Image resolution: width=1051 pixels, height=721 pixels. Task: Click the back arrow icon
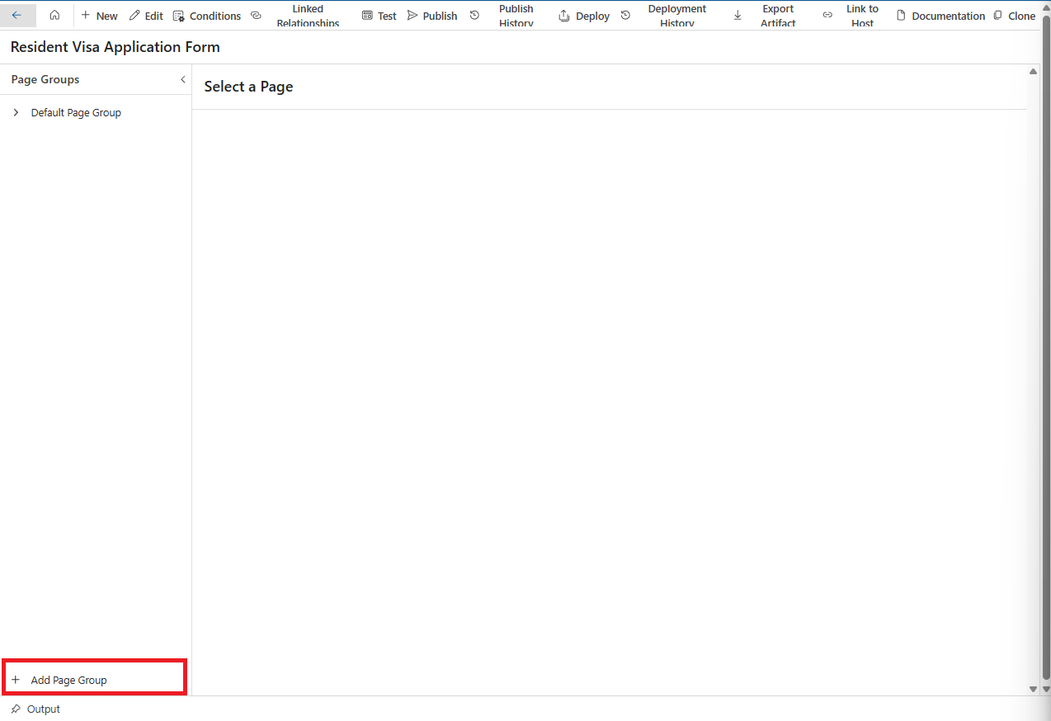coord(16,16)
